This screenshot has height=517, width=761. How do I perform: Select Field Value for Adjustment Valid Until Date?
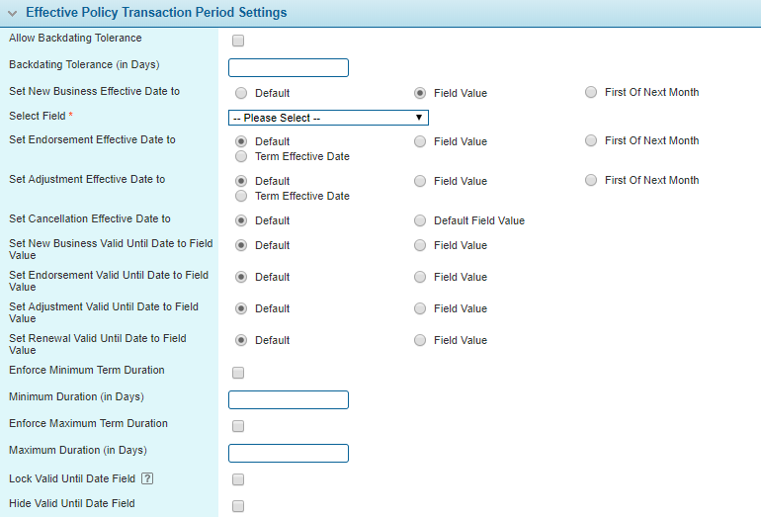[420, 308]
